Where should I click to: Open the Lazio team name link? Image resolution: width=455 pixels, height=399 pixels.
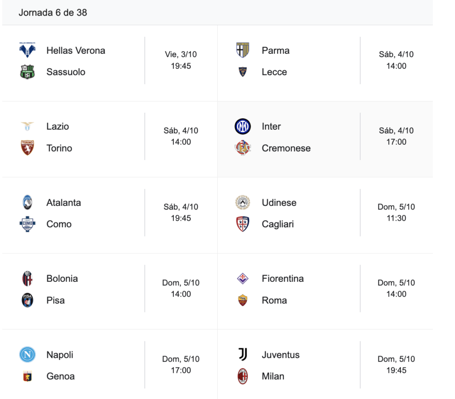pyautogui.click(x=58, y=126)
